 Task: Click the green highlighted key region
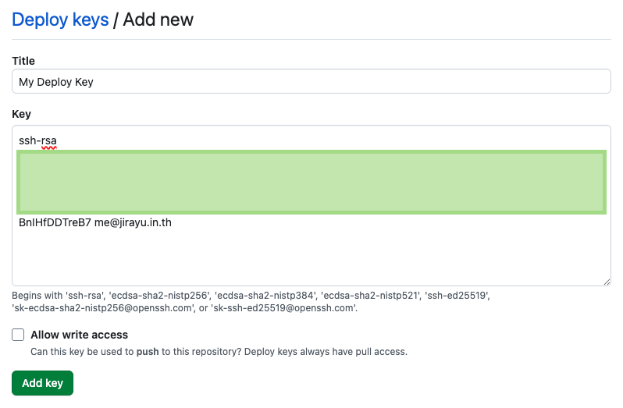click(311, 182)
